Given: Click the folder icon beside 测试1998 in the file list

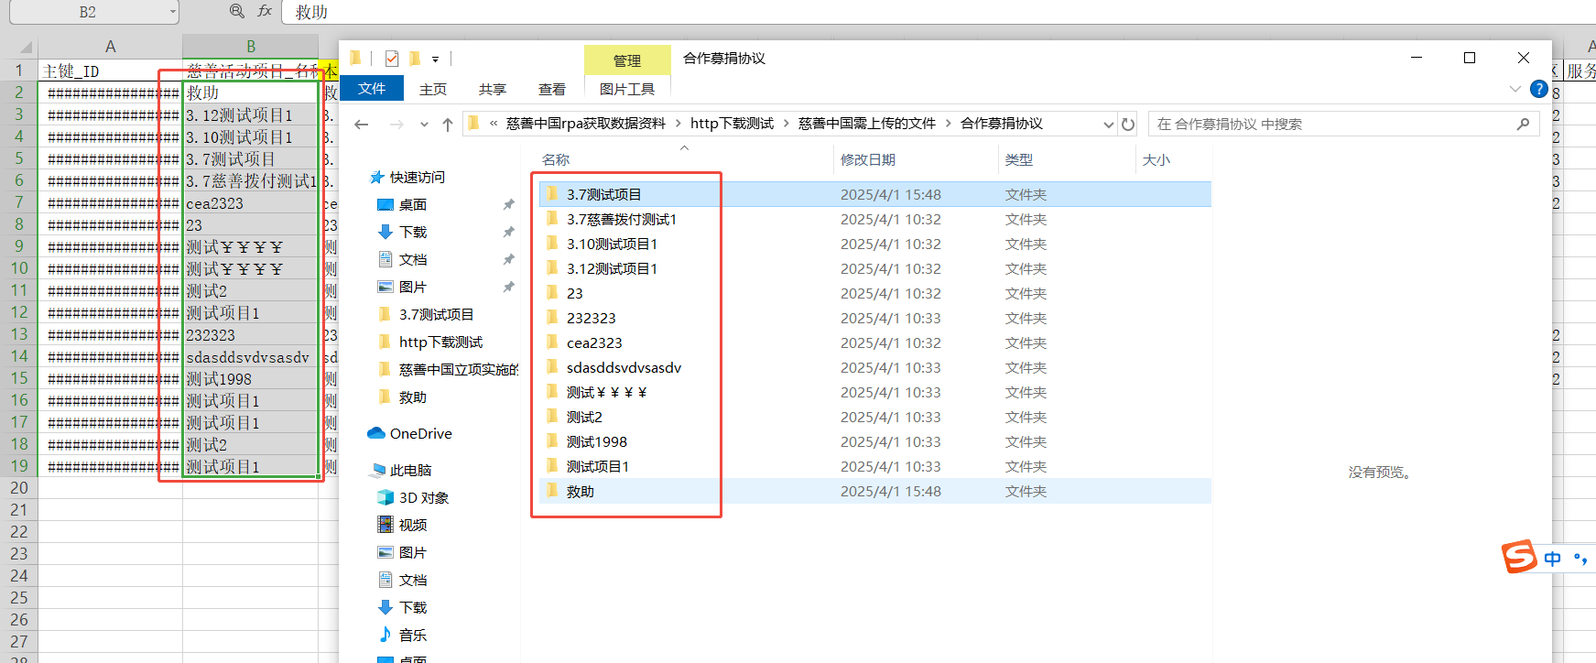Looking at the screenshot, I should pyautogui.click(x=552, y=441).
